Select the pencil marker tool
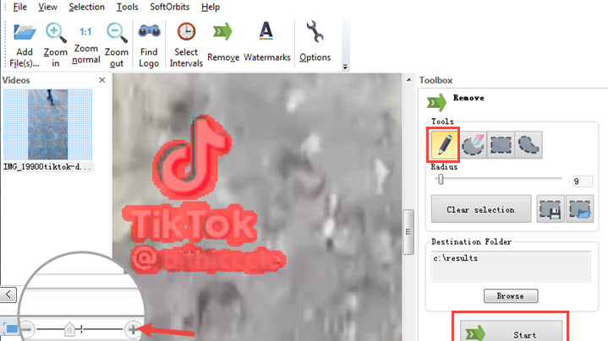608x341 pixels. coord(444,144)
